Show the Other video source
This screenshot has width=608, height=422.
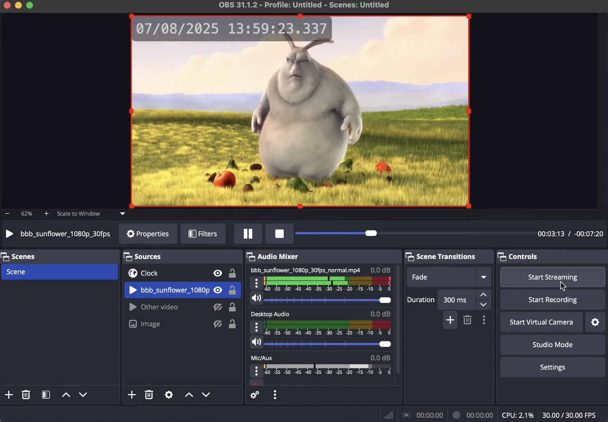pos(218,307)
